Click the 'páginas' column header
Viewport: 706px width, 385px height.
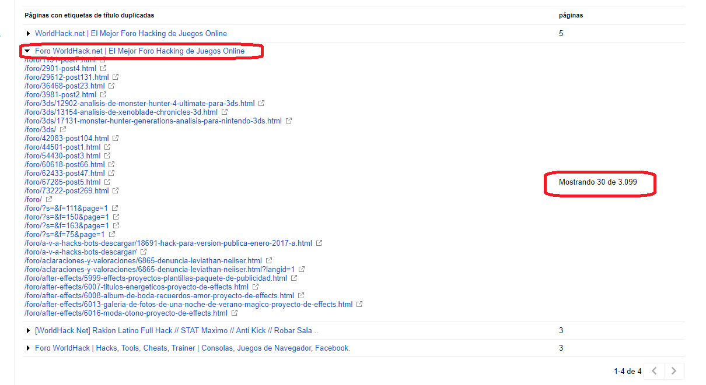click(x=571, y=16)
